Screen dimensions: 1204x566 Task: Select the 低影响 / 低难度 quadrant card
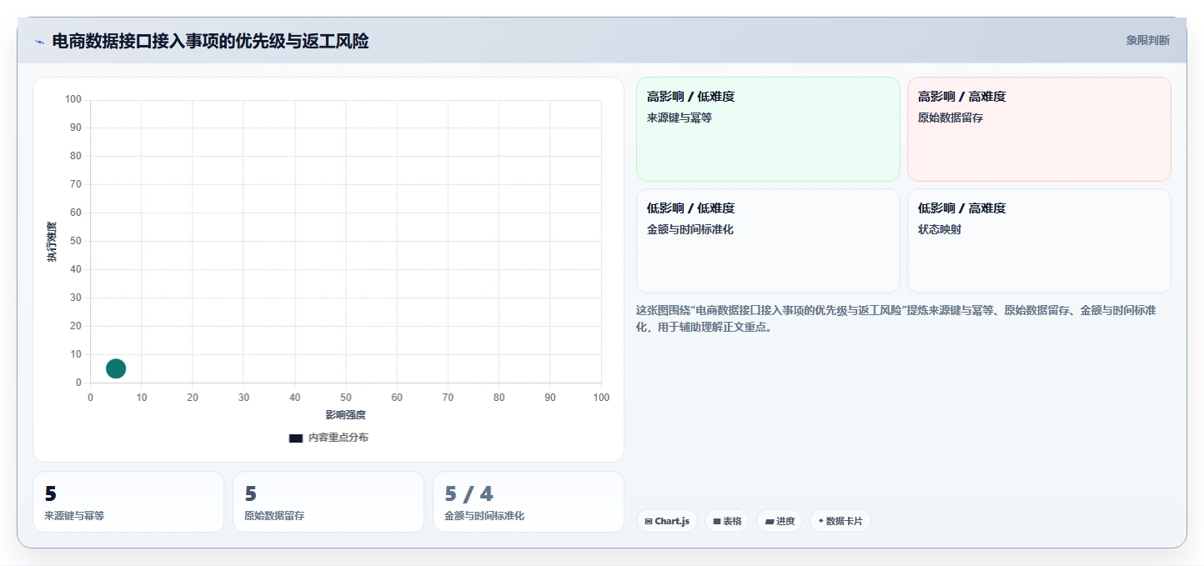tap(768, 241)
